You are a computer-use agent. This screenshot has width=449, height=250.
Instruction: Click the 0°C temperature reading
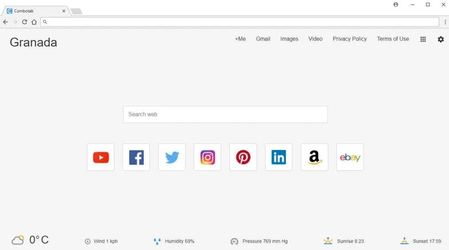tap(39, 240)
